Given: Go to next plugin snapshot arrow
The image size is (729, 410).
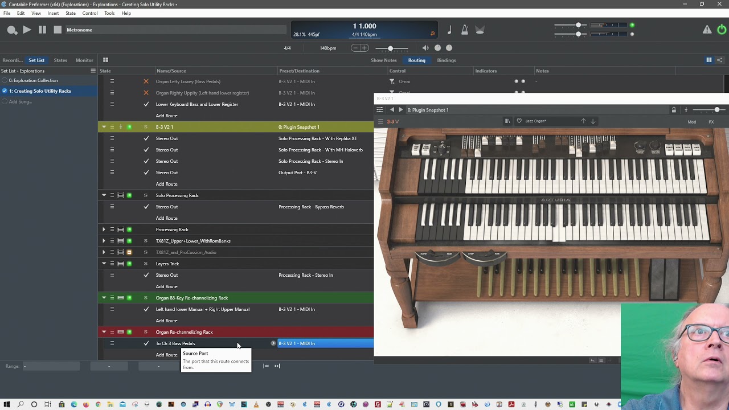Looking at the screenshot, I should point(400,110).
